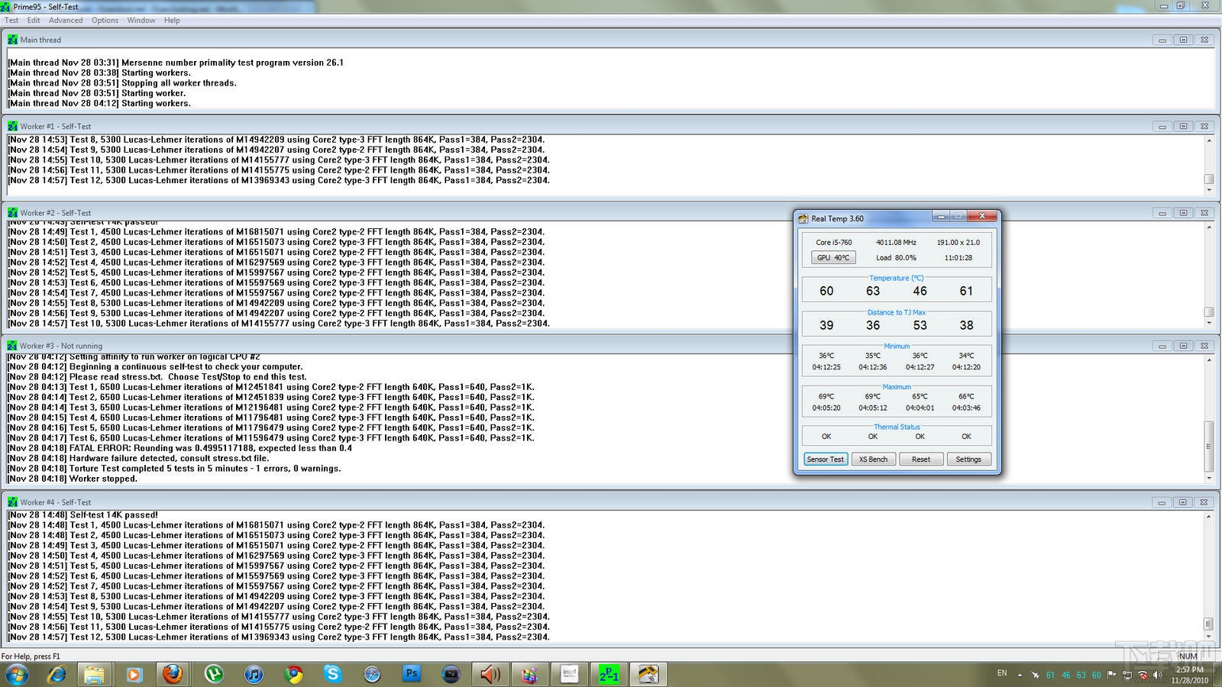
Task: Open the Intel taskbar icon
Action: tap(569, 674)
